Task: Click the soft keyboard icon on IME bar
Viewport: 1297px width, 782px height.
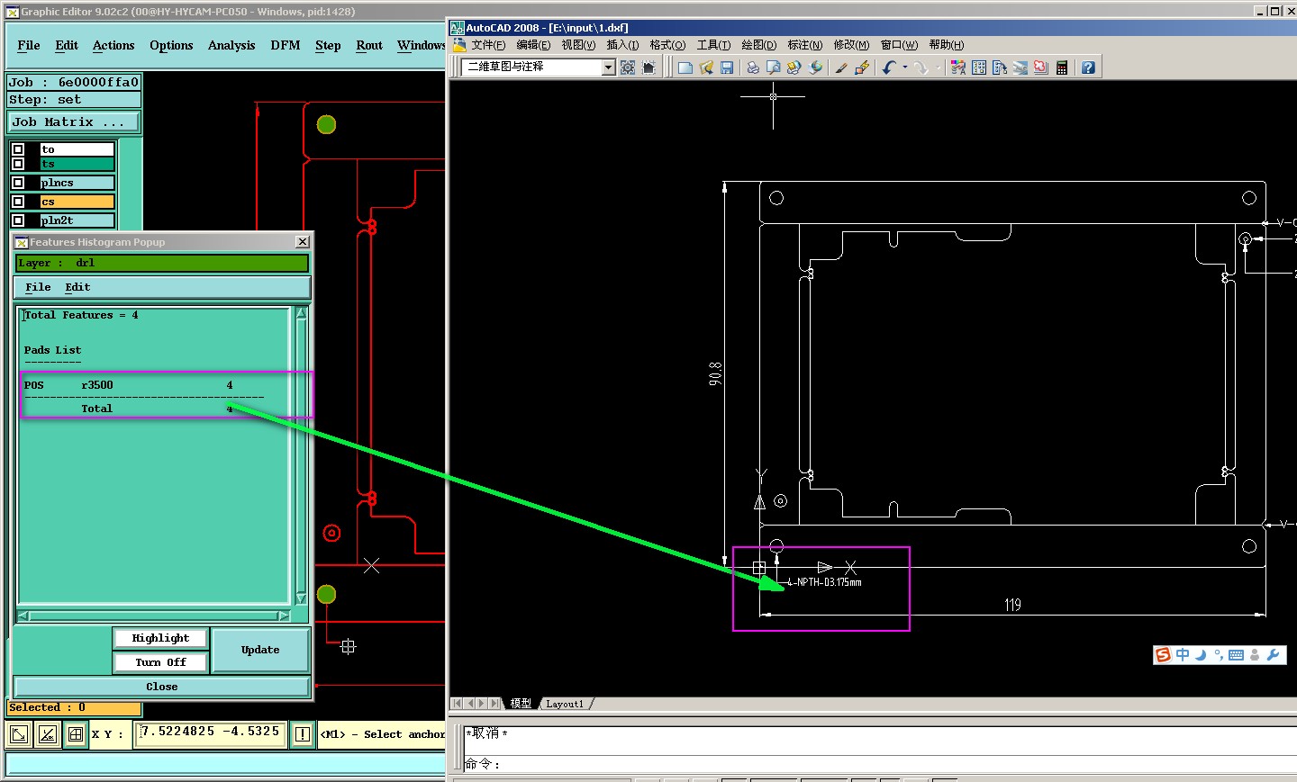Action: pos(1236,655)
